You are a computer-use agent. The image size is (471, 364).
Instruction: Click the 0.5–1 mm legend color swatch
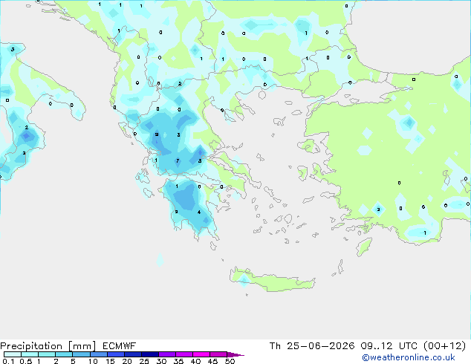30,354
